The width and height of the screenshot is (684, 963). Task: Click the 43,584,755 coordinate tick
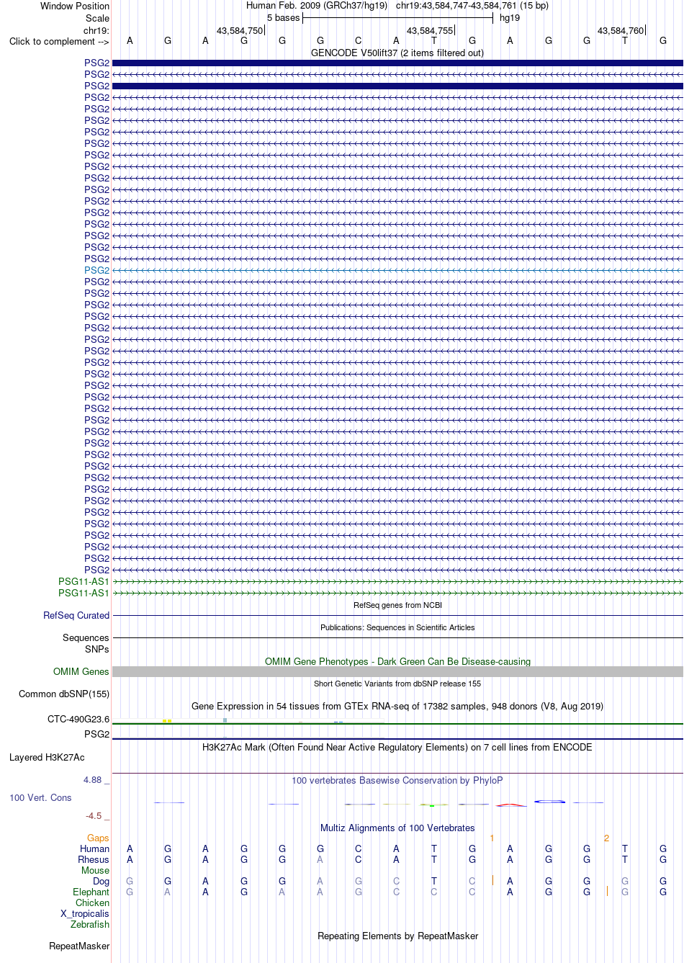tap(430, 31)
